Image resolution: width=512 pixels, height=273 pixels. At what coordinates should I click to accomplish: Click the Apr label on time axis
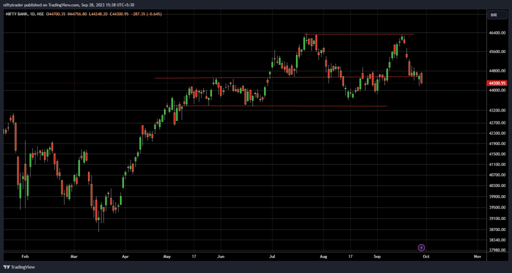[x=125, y=256]
